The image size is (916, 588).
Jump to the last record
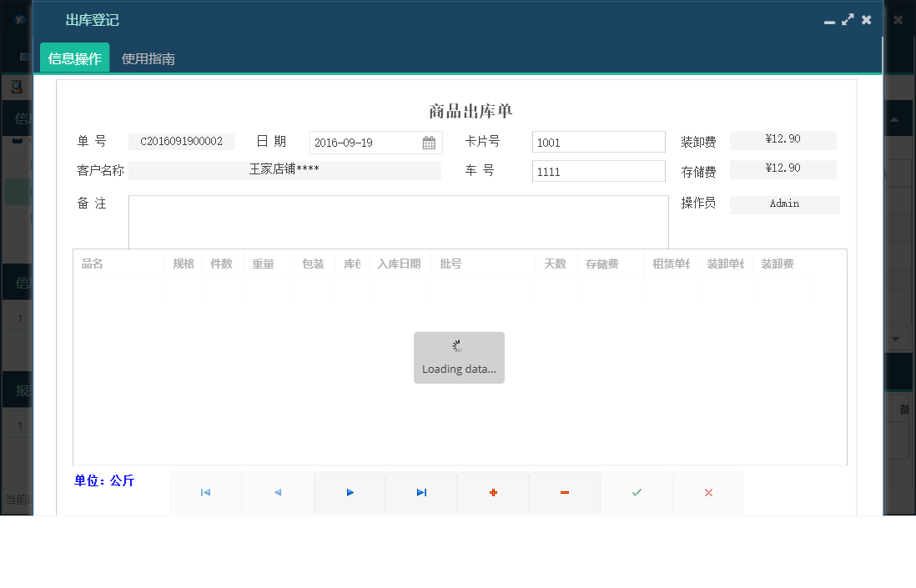[420, 492]
